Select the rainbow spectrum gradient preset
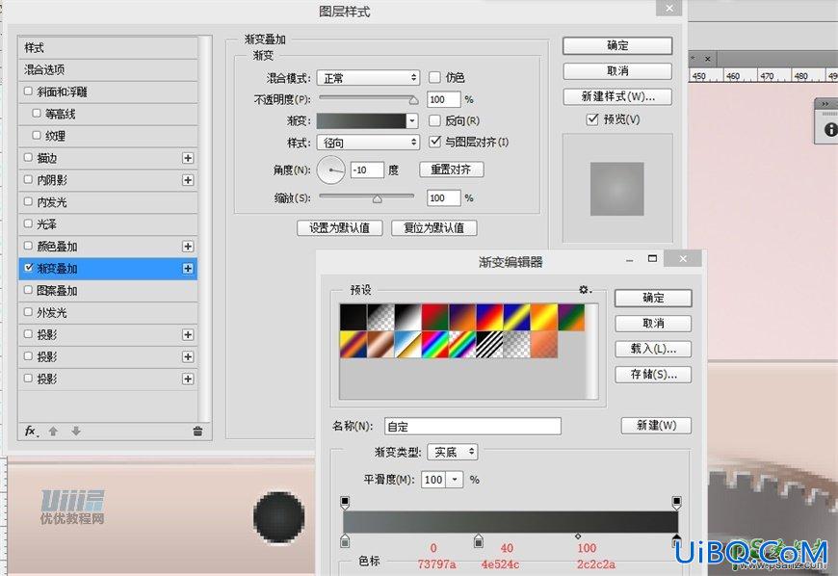The image size is (838, 576). 435,345
